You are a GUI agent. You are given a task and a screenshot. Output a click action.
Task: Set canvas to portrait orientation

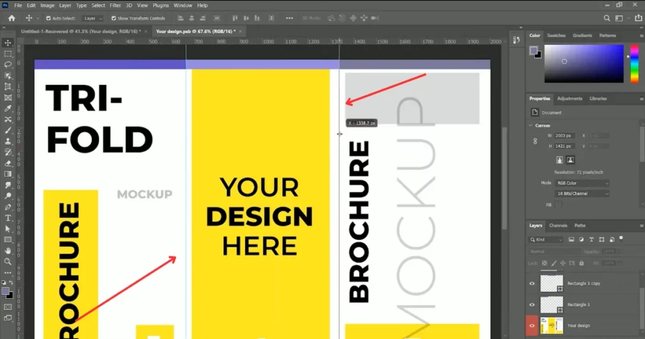pyautogui.click(x=559, y=159)
